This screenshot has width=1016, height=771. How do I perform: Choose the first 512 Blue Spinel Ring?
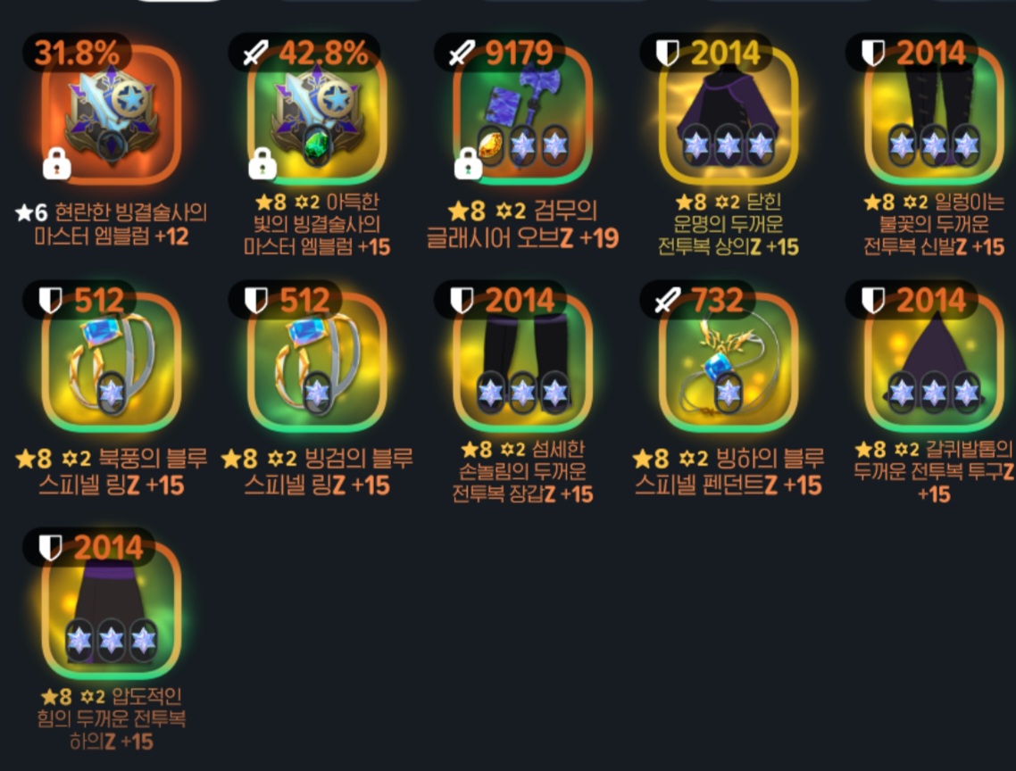pos(112,363)
